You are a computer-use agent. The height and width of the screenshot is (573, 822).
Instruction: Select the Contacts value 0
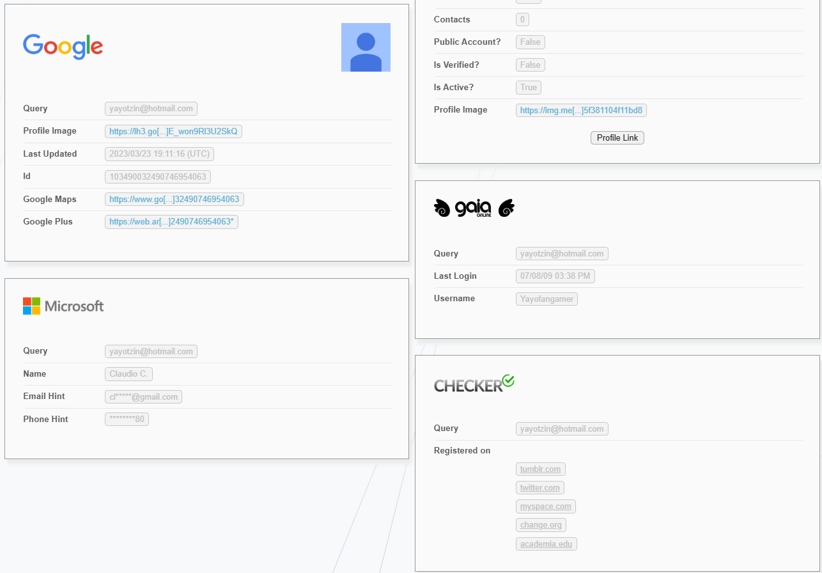tap(522, 20)
